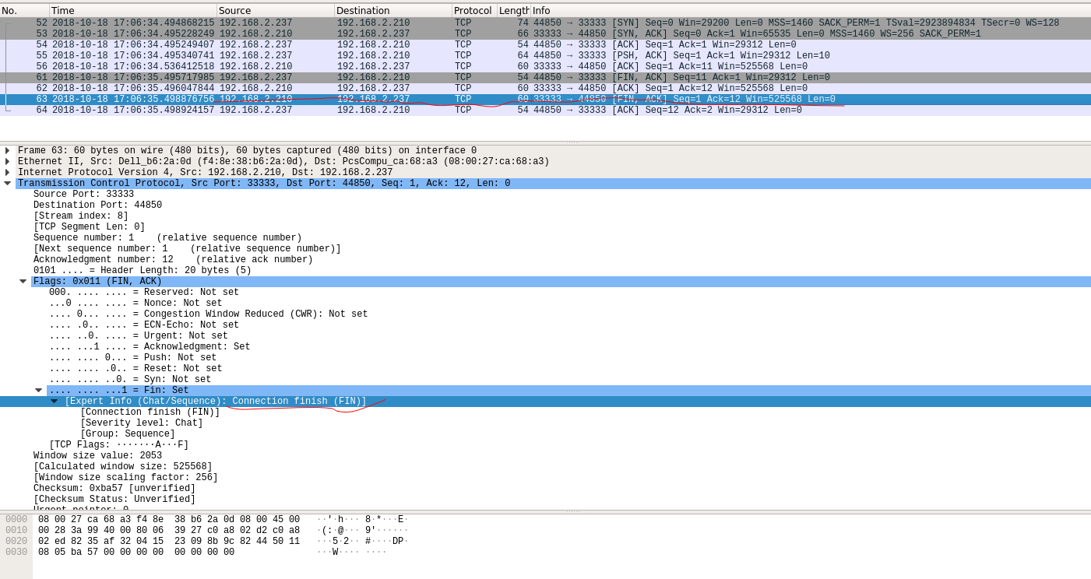This screenshot has height=579, width=1091.
Task: Select the Checksum: 0xba57 field
Action: click(114, 489)
